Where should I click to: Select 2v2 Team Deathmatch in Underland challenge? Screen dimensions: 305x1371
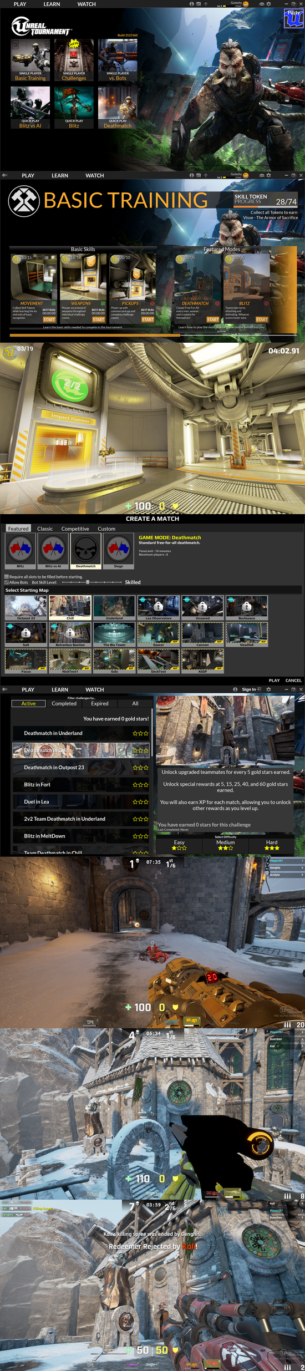[x=82, y=819]
